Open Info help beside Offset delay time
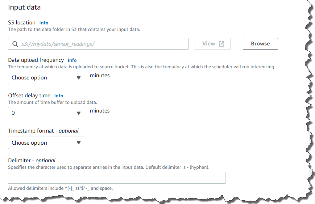Image resolution: width=315 pixels, height=204 pixels. [x=59, y=96]
